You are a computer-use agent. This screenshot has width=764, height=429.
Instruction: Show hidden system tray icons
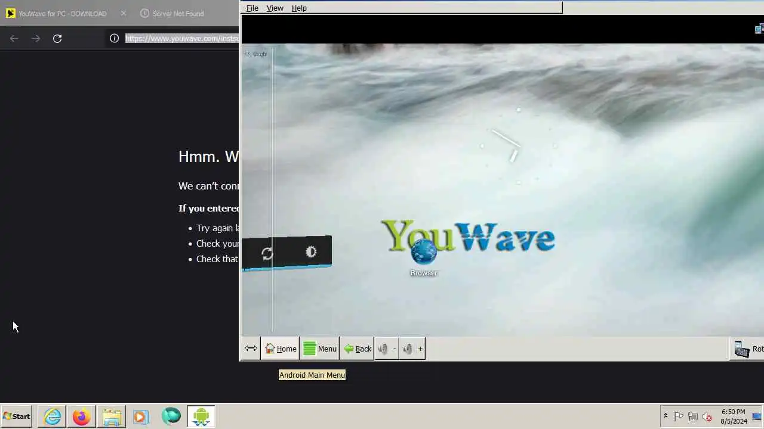point(666,416)
